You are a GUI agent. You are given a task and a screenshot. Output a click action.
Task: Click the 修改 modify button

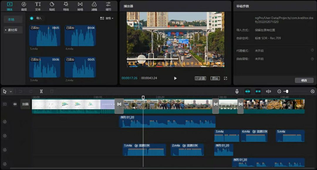click(304, 80)
